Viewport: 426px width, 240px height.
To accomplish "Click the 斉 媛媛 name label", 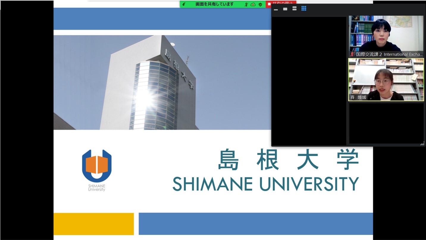I will pyautogui.click(x=358, y=97).
